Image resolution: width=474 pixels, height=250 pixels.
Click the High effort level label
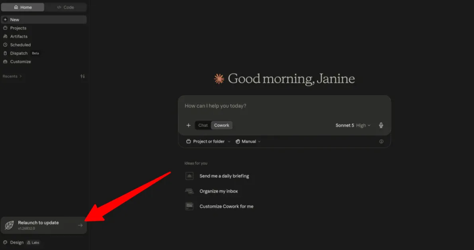[x=361, y=125]
